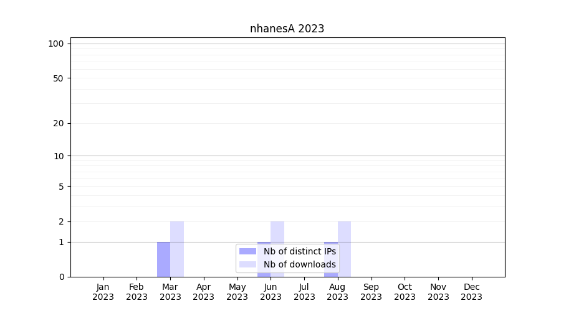This screenshot has height=311, width=561.
Task: Select the 10 tick label on the y-axis
Action: (59, 156)
